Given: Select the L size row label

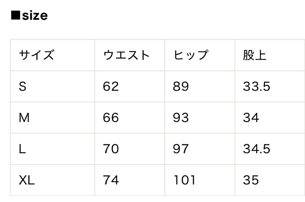Looking at the screenshot, I should [x=22, y=149].
